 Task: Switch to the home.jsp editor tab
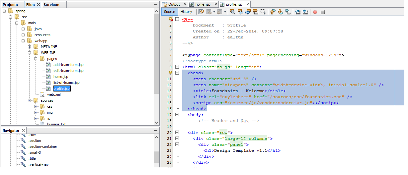coord(203,4)
